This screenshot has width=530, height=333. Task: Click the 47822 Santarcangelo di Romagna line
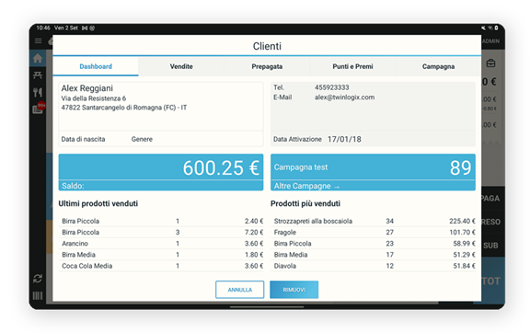click(x=123, y=108)
